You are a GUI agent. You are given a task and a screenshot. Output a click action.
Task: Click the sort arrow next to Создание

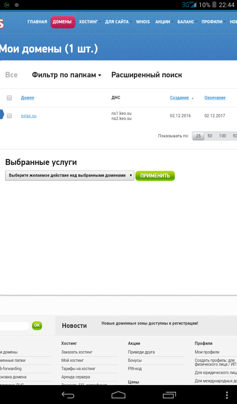coord(192,98)
